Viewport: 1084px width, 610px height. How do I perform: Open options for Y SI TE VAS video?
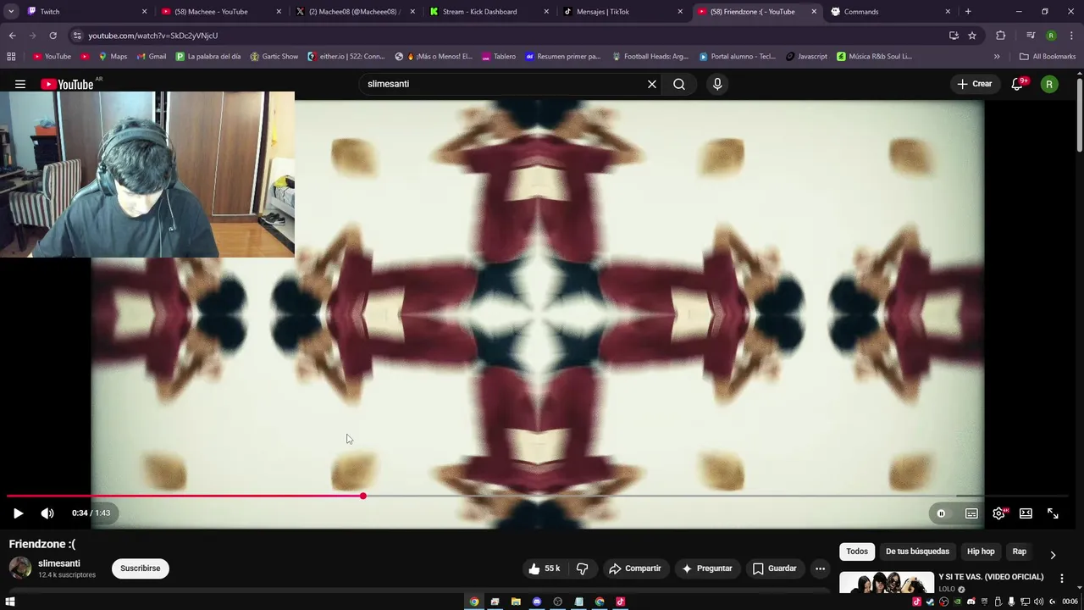pos(1062,579)
